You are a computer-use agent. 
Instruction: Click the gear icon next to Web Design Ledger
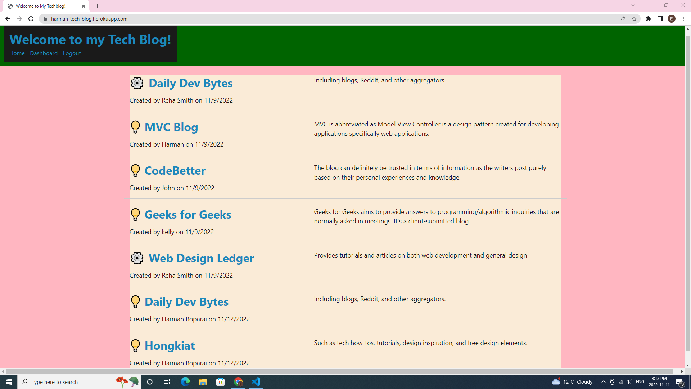coord(137,258)
